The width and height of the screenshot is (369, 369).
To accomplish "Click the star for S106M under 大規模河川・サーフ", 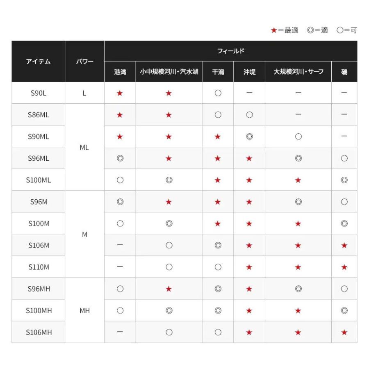I will (298, 245).
